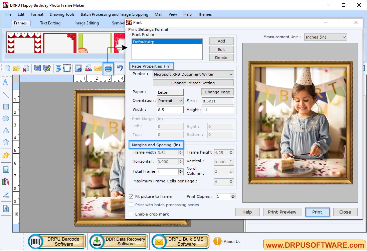
Task: Open the Batch Processing and Image Cropping menu
Action: (x=114, y=14)
